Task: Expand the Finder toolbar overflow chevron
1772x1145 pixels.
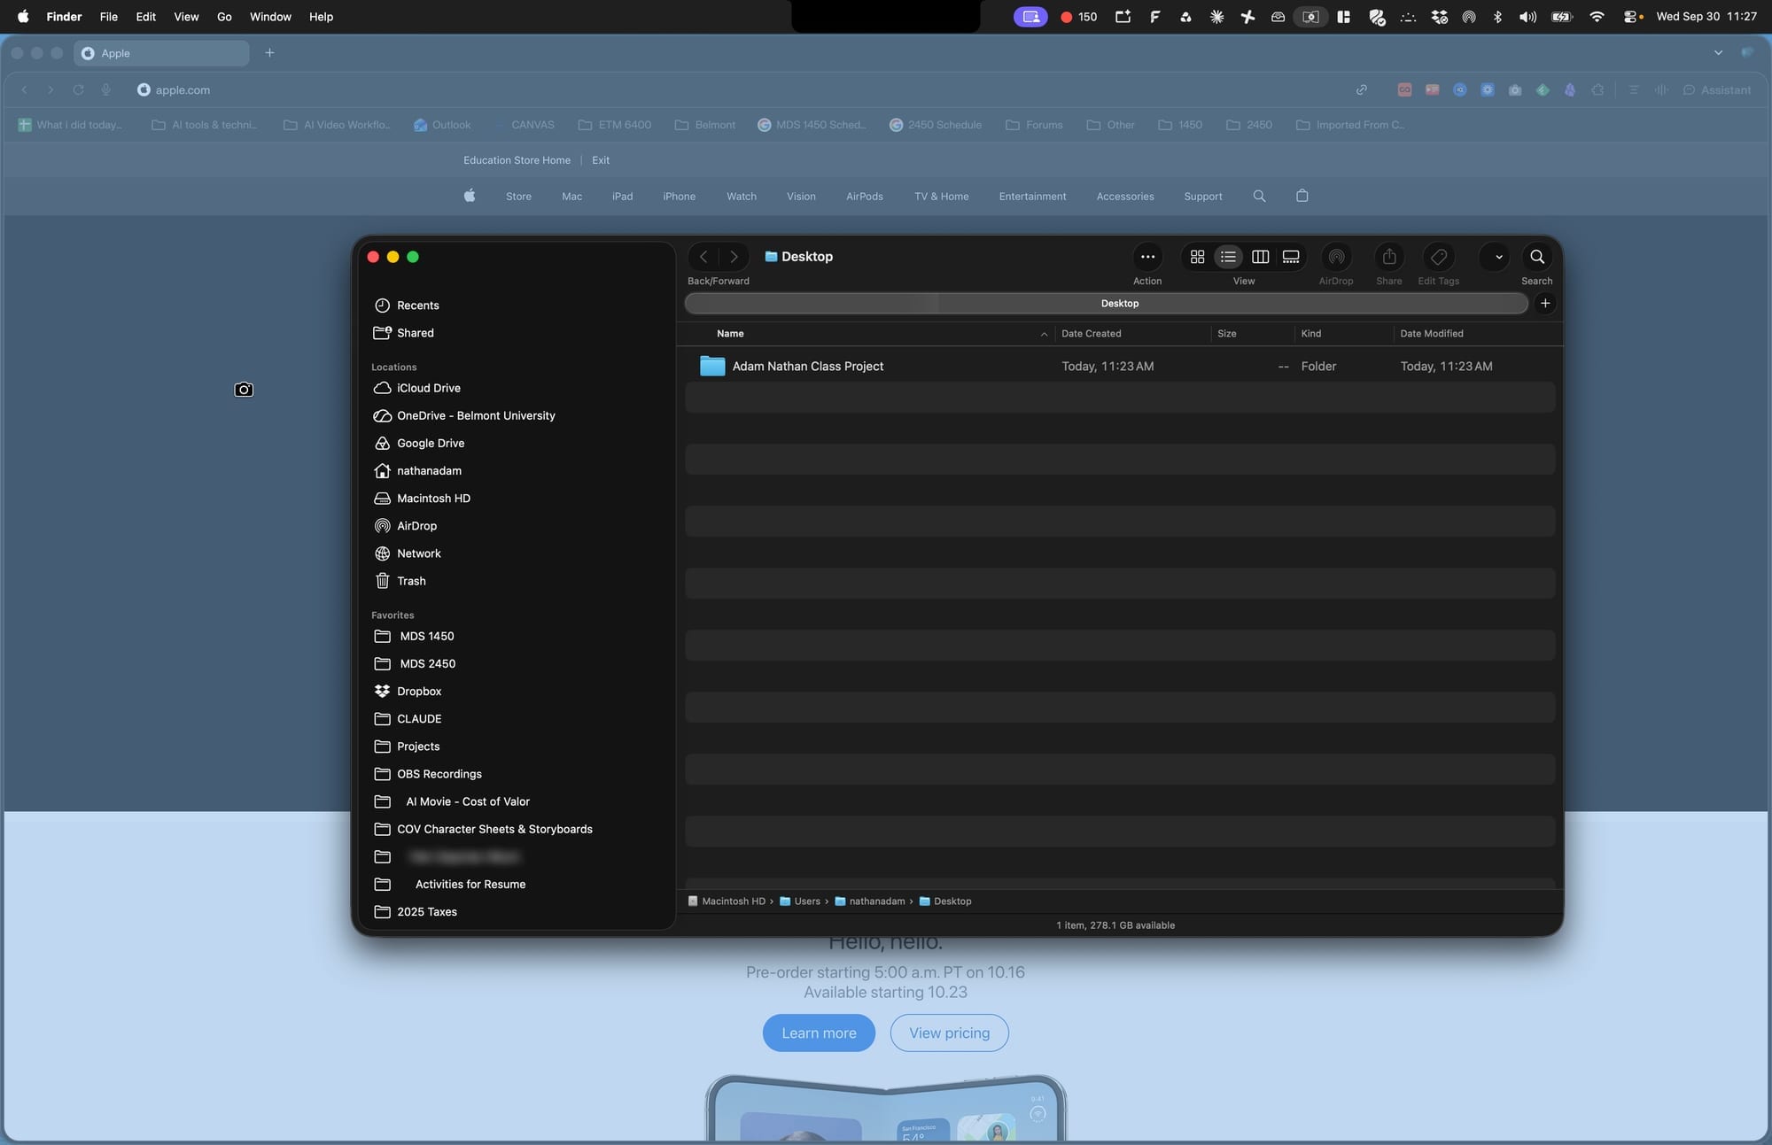Action: click(x=1498, y=257)
